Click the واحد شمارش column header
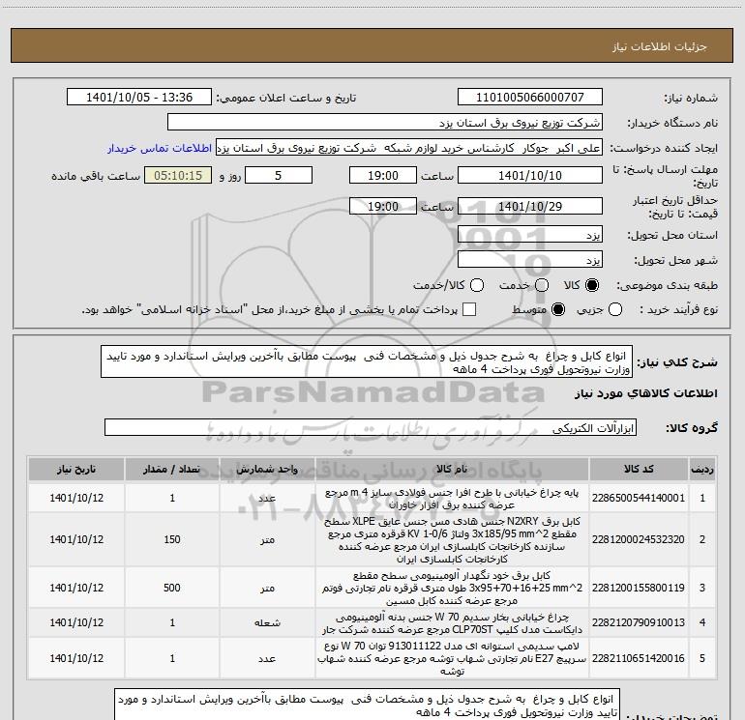Image resolution: width=745 pixels, height=720 pixels. pyautogui.click(x=267, y=470)
